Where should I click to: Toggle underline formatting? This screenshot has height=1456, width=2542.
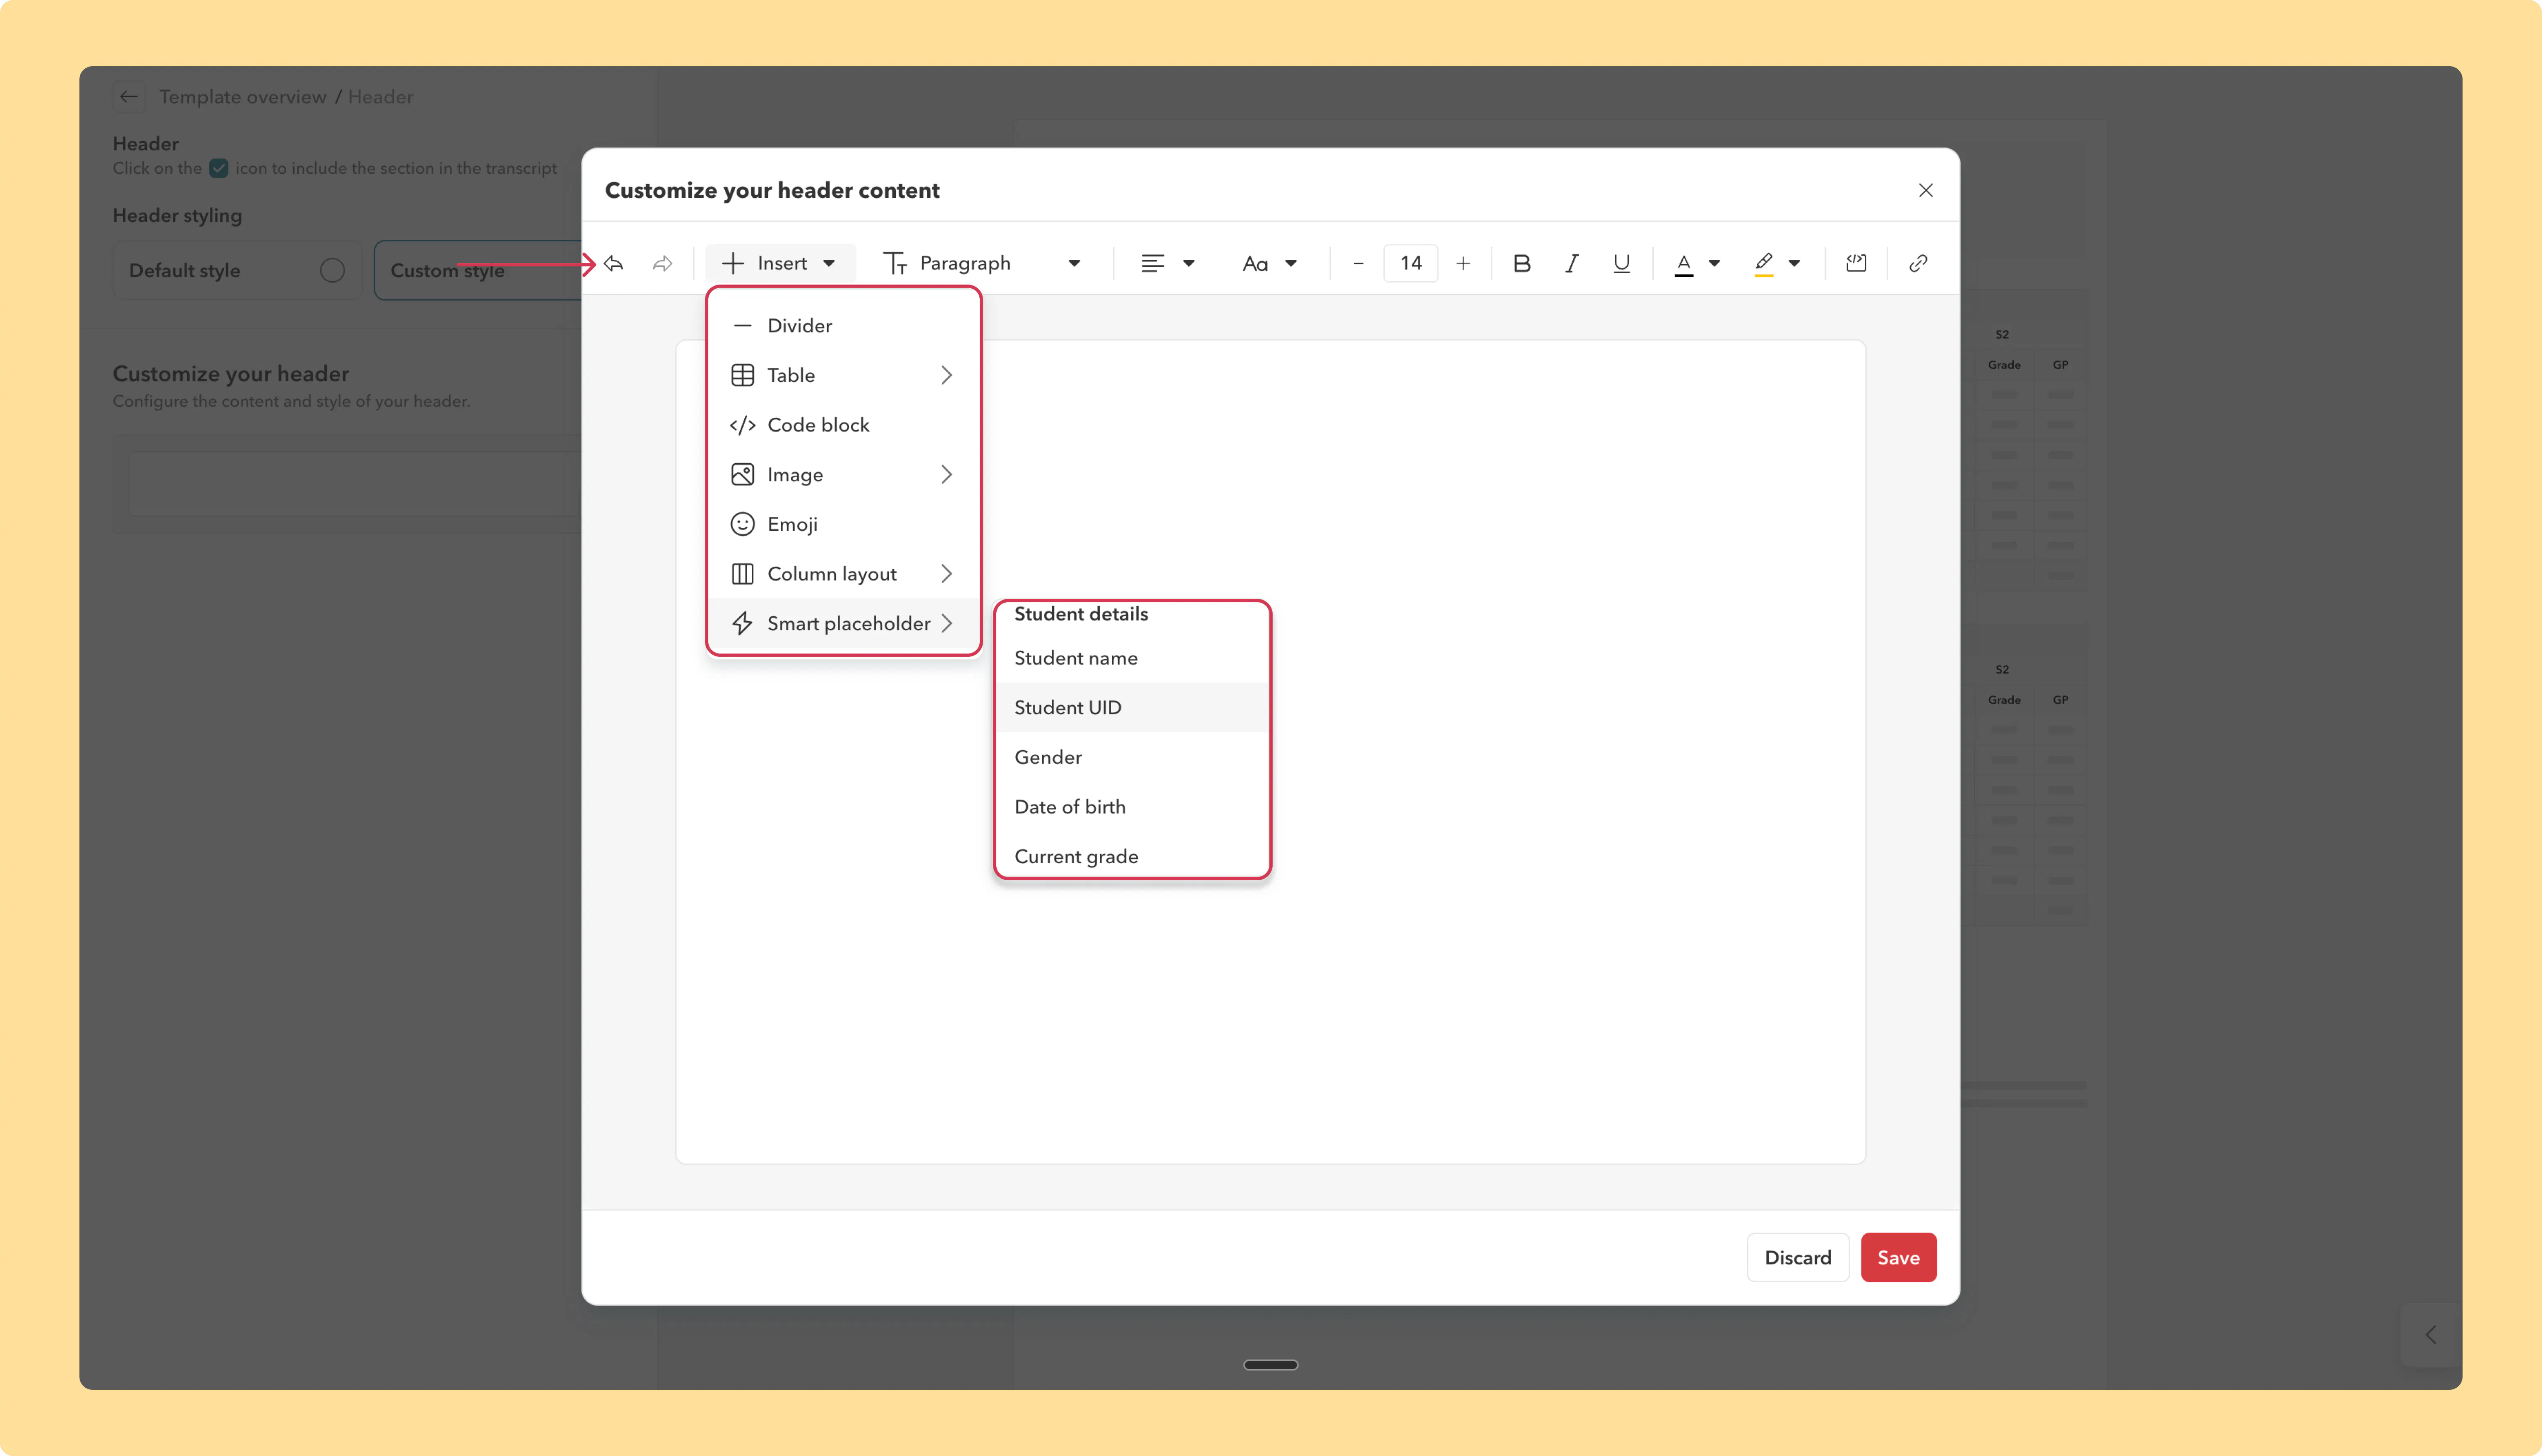pyautogui.click(x=1621, y=263)
